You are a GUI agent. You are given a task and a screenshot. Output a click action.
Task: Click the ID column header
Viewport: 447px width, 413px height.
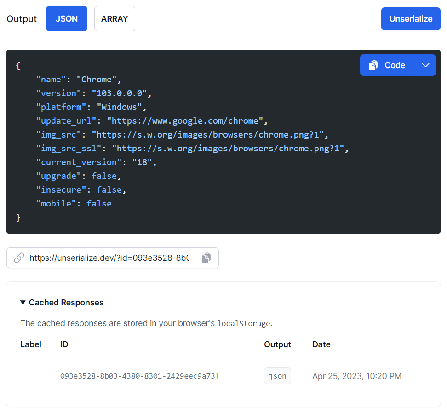(64, 344)
